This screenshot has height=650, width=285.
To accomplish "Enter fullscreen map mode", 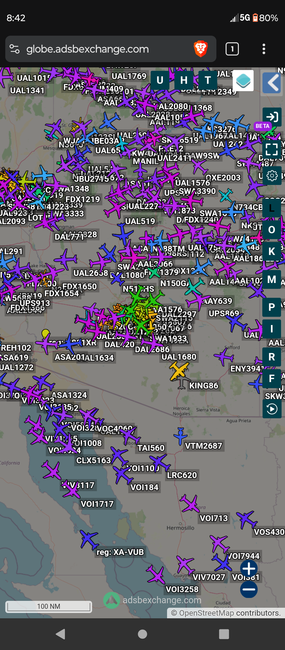I will click(272, 149).
